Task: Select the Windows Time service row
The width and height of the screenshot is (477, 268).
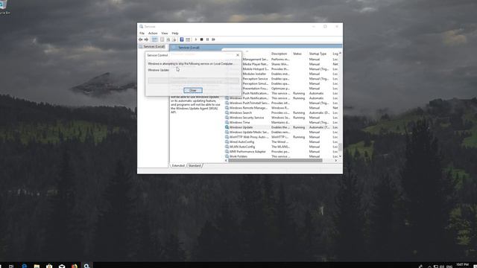Action: 282,122
